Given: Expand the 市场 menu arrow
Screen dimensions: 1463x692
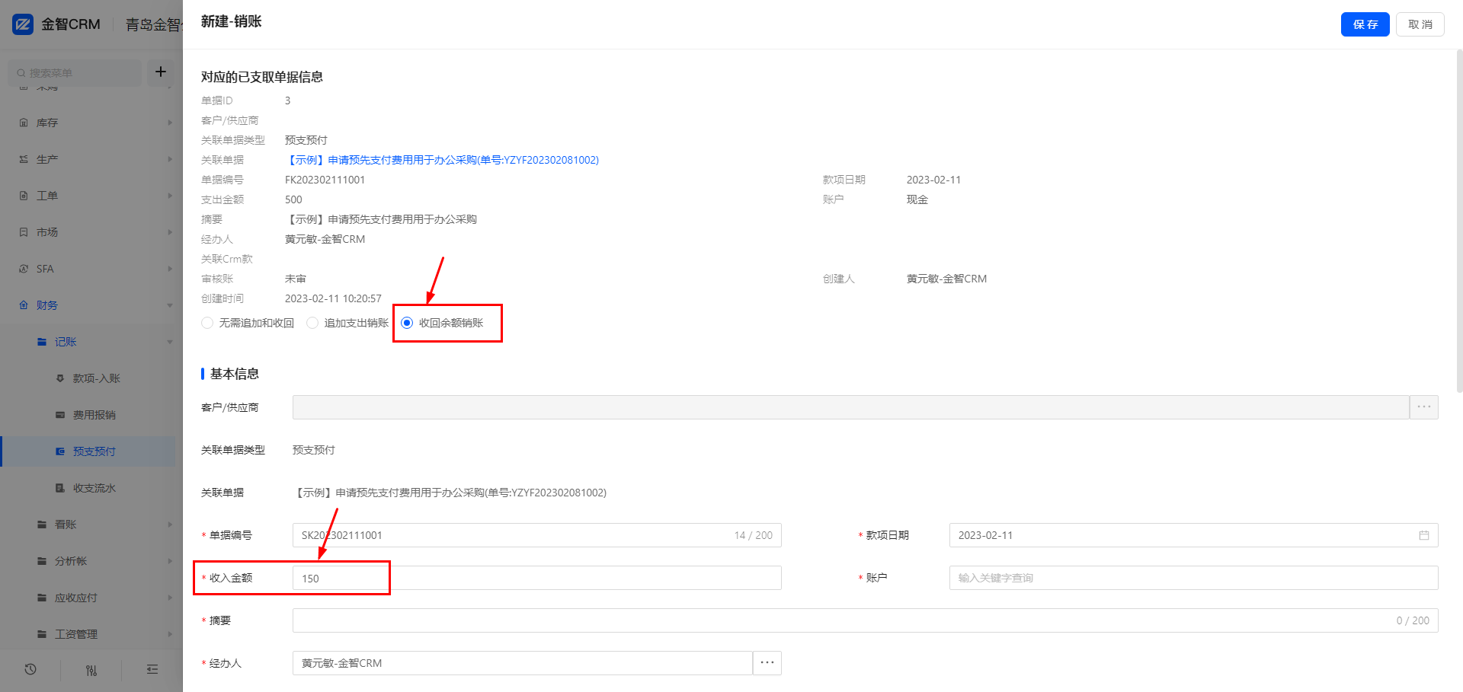Looking at the screenshot, I should tap(169, 232).
